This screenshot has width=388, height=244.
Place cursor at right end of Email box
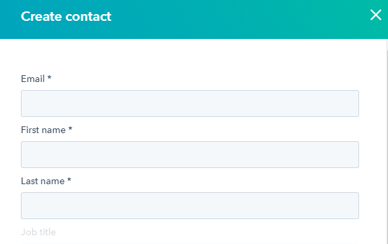[355, 104]
